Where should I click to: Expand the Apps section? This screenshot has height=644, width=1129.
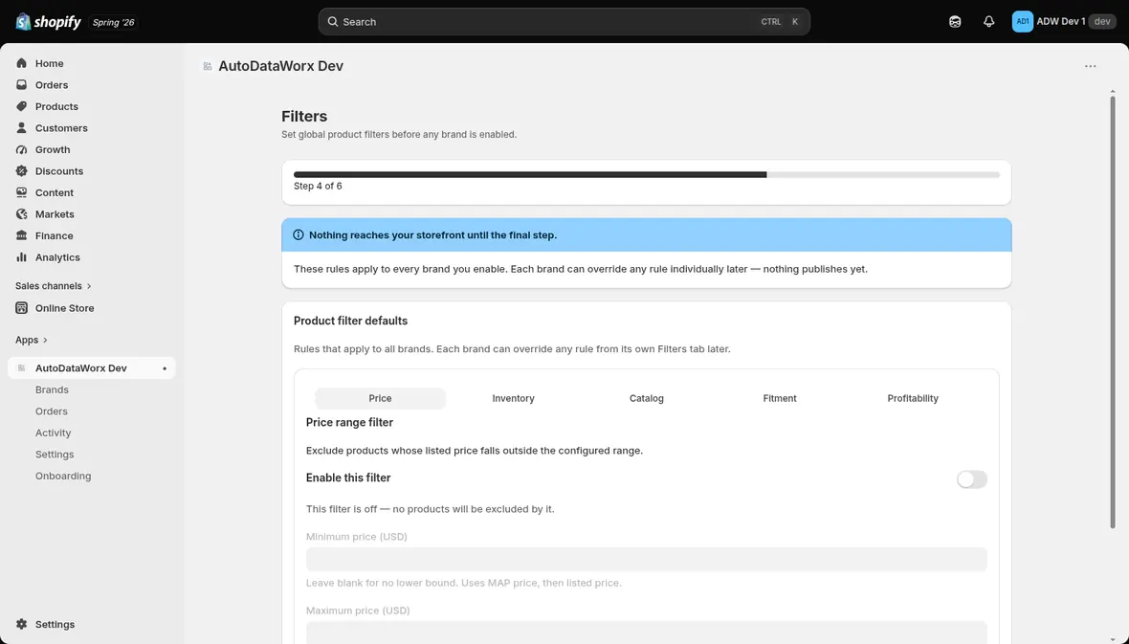(x=32, y=340)
